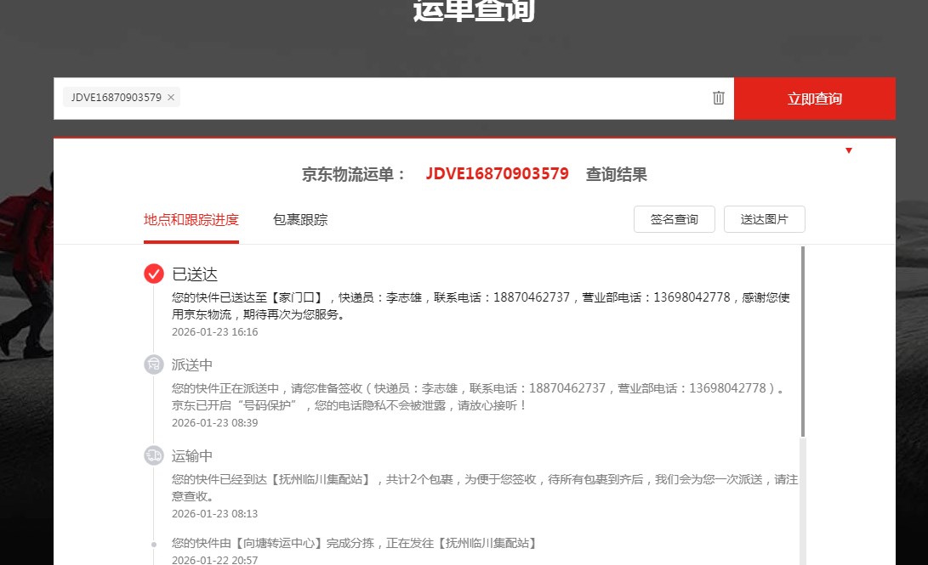The width and height of the screenshot is (928, 565).
Task: Click the 2026-01-23 16:16 delivery timestamp
Action: [x=214, y=332]
